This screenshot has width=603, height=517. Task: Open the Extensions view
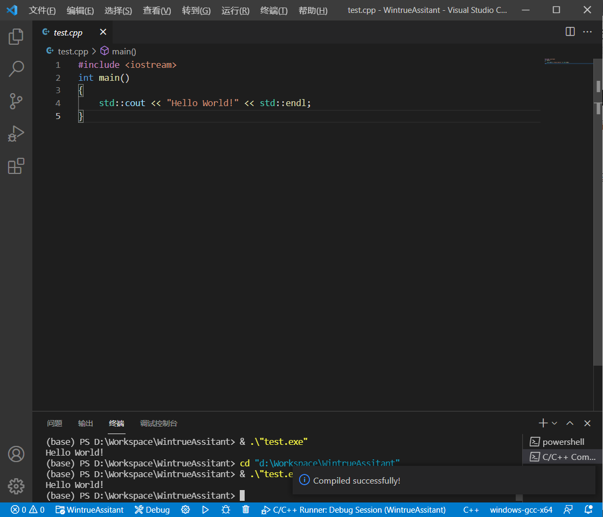click(16, 166)
